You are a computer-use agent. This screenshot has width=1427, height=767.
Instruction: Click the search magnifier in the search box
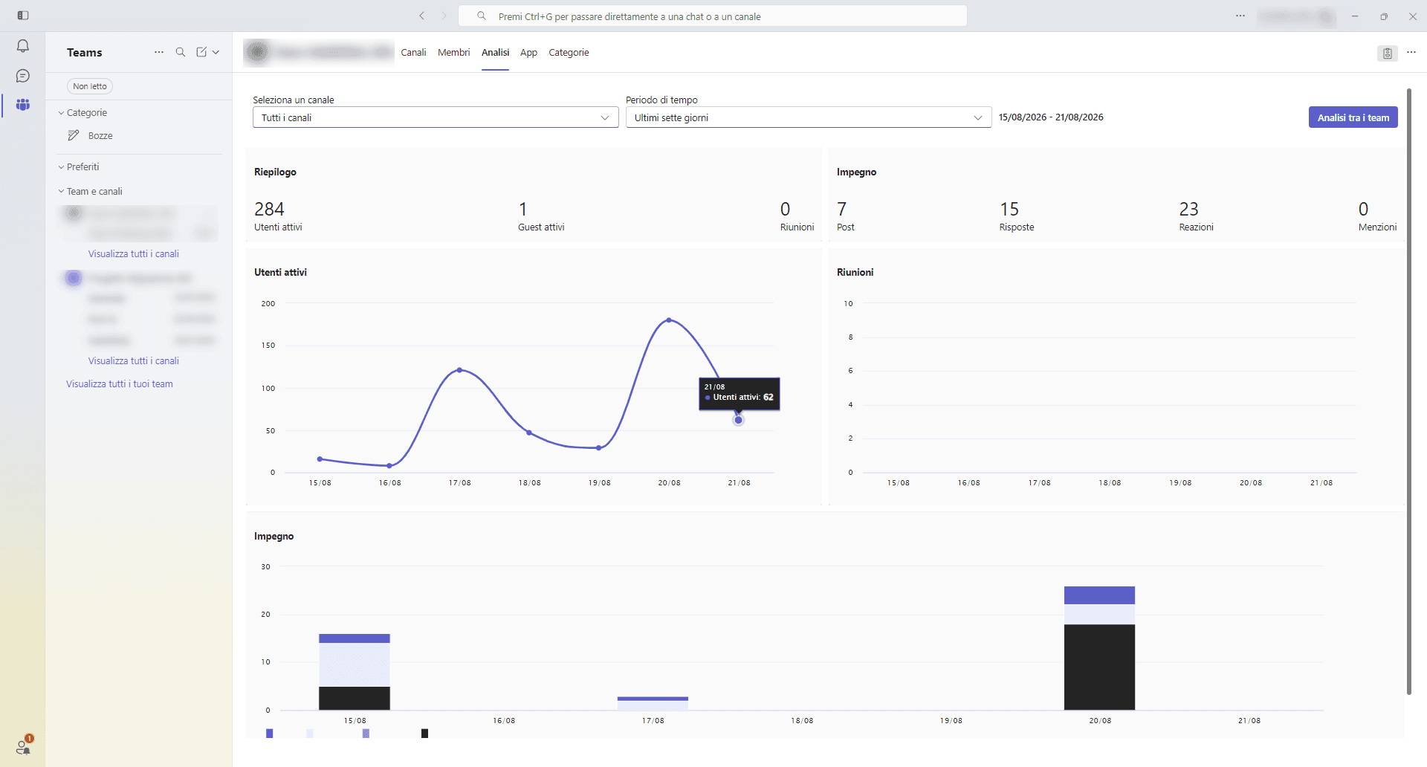482,16
